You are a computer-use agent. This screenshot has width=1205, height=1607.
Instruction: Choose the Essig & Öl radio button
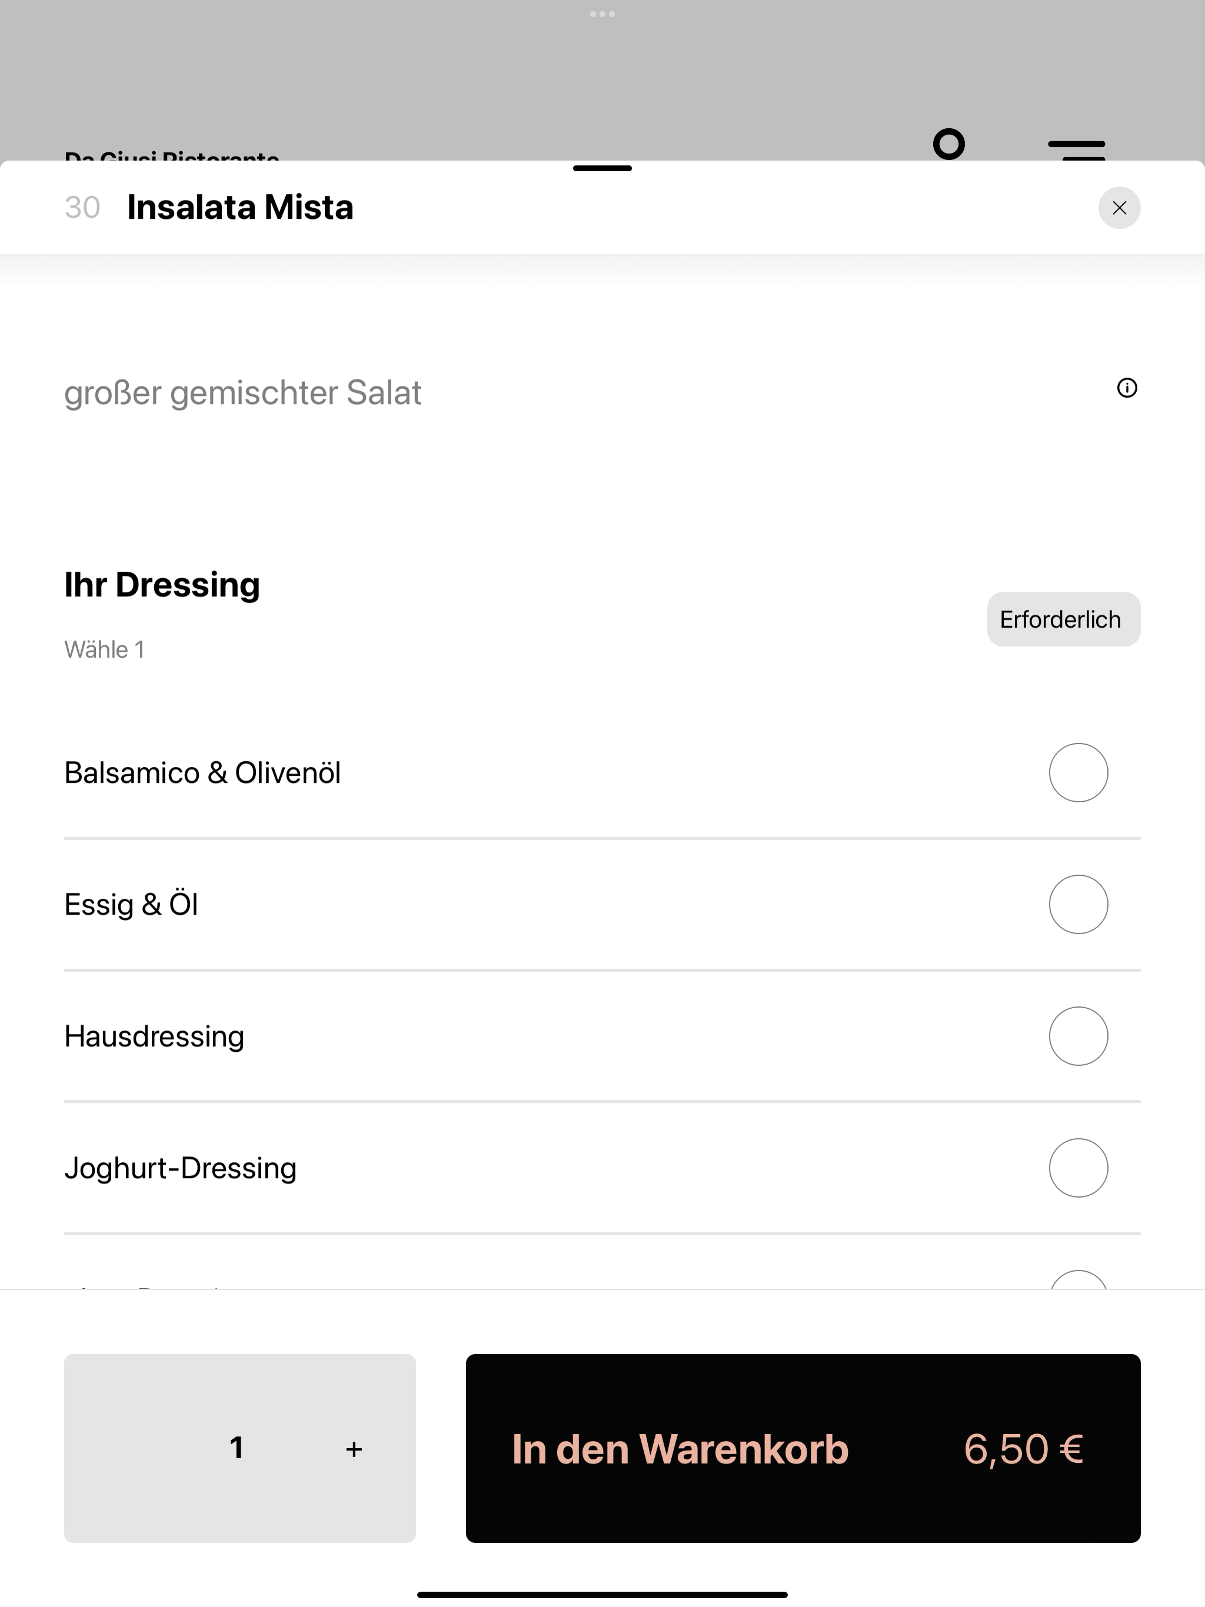1078,903
